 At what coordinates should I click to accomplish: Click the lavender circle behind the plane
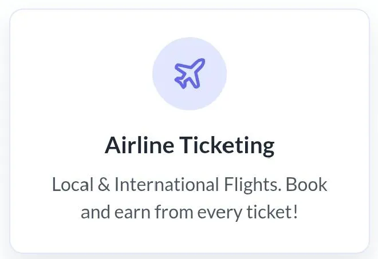(x=190, y=74)
